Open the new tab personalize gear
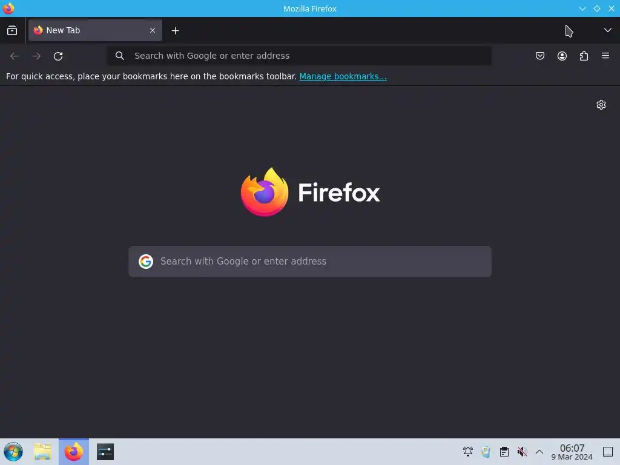The width and height of the screenshot is (620, 465). click(601, 105)
